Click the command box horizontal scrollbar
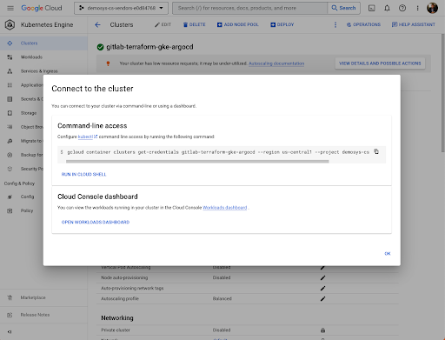 (197, 161)
